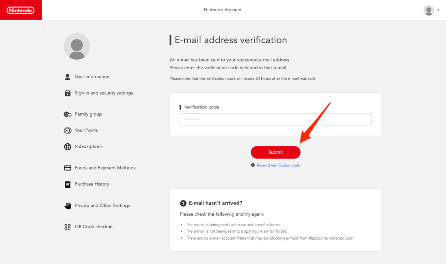Click the QR Code check-in icon
This screenshot has width=446, height=264.
[68, 227]
